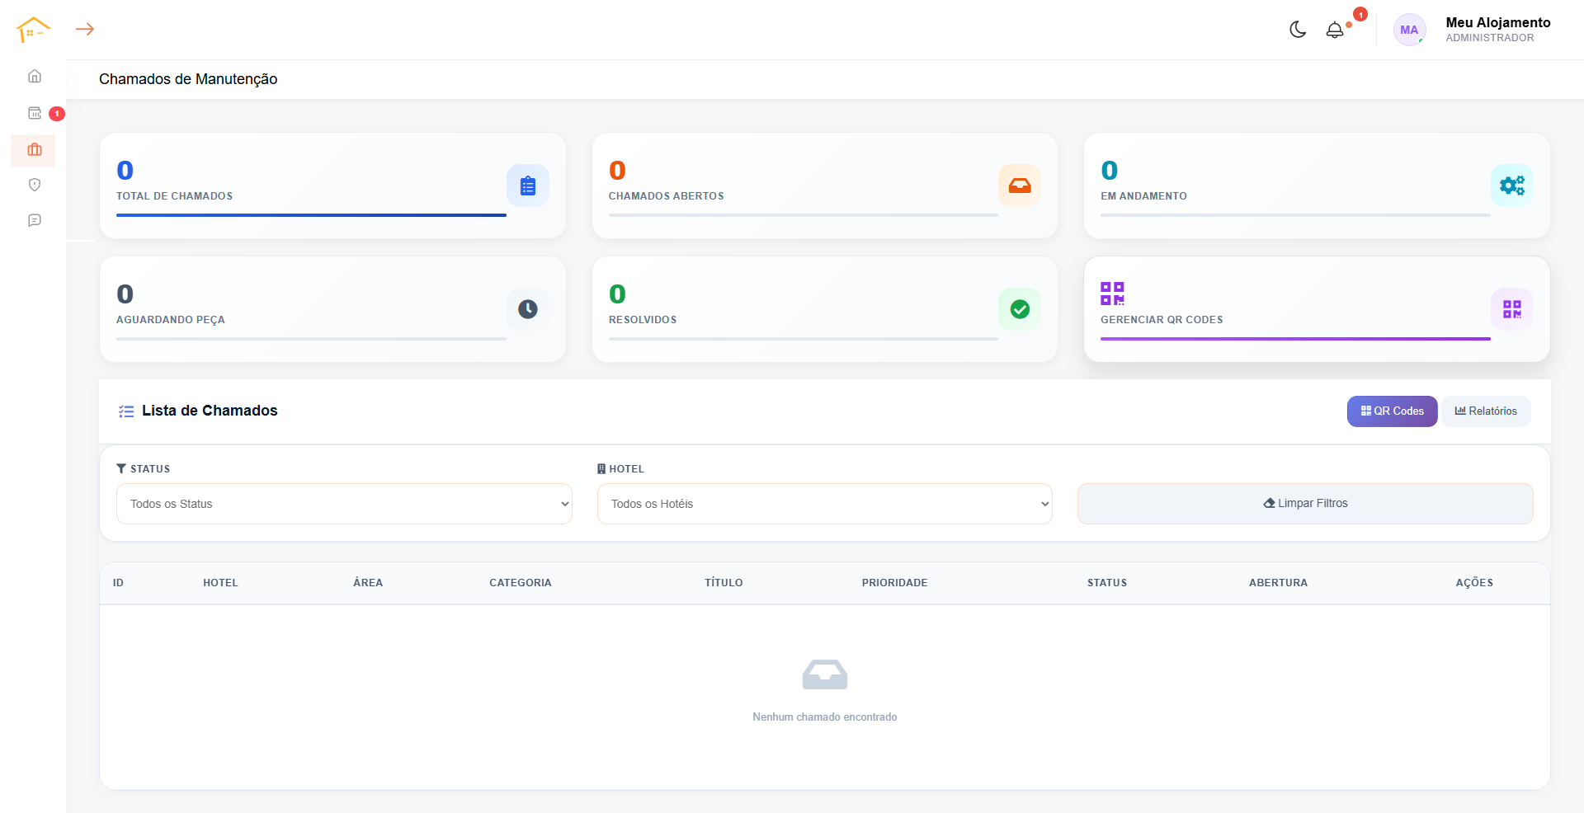
Task: Click large purple QR code icon above Gerenciar label
Action: click(x=1112, y=294)
